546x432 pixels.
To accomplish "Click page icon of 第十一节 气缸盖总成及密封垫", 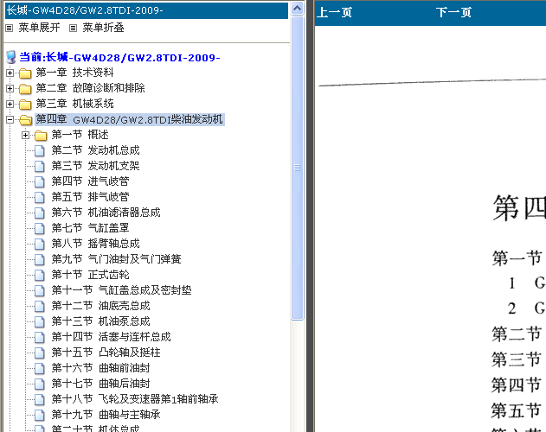I will click(x=40, y=290).
